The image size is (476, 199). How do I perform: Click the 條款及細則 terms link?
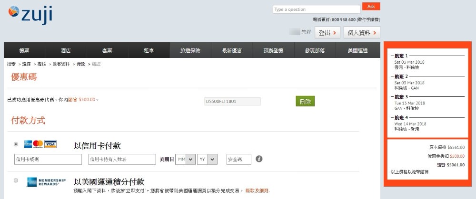click(258, 190)
